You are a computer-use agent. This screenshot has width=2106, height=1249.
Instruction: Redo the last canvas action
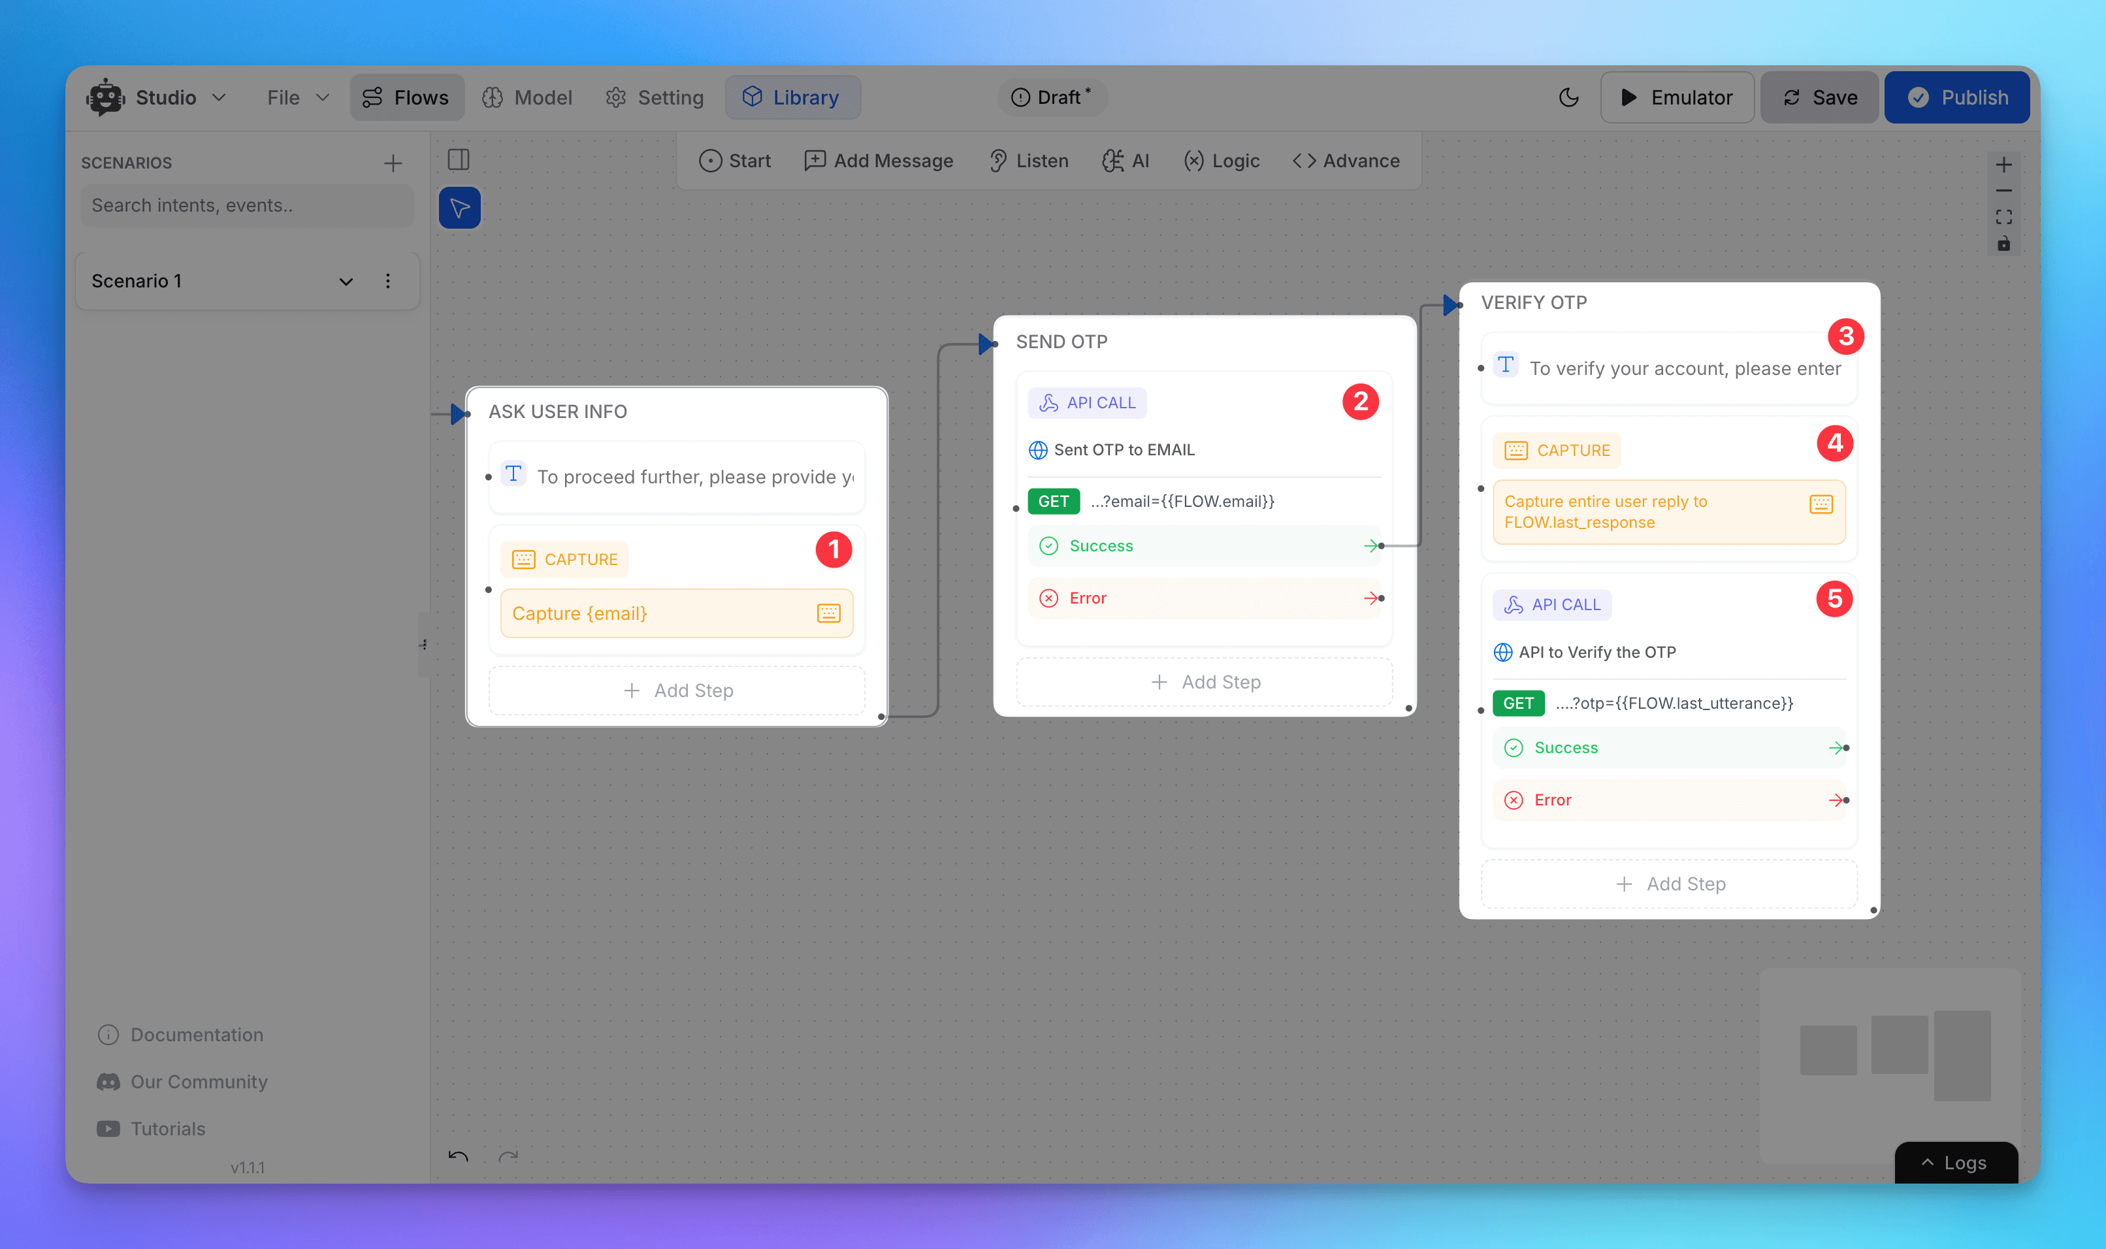click(508, 1158)
